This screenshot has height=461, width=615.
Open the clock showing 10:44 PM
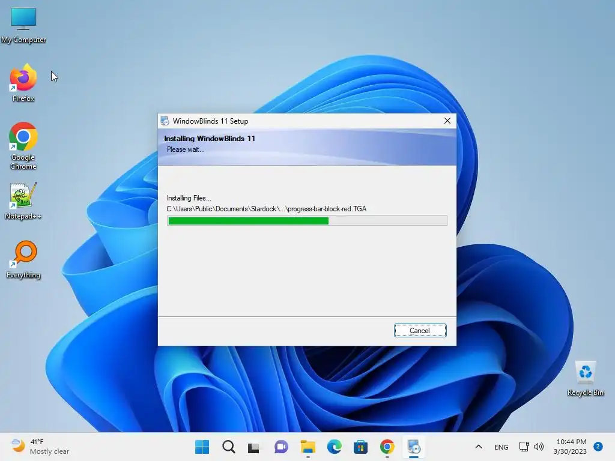point(570,447)
